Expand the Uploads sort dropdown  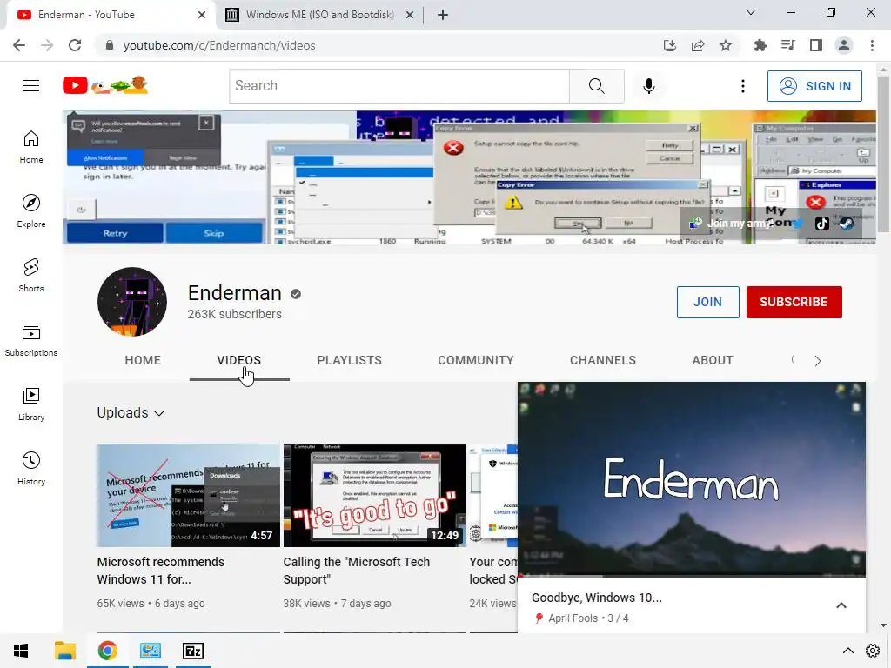pos(131,413)
